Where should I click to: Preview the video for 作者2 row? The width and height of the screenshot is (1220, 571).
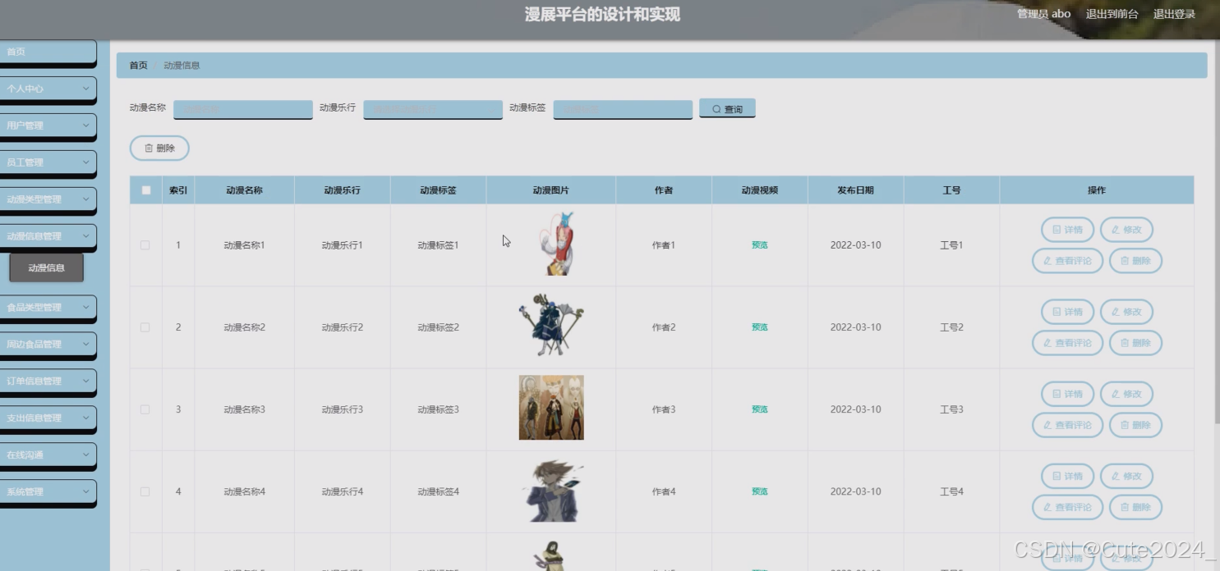tap(760, 327)
